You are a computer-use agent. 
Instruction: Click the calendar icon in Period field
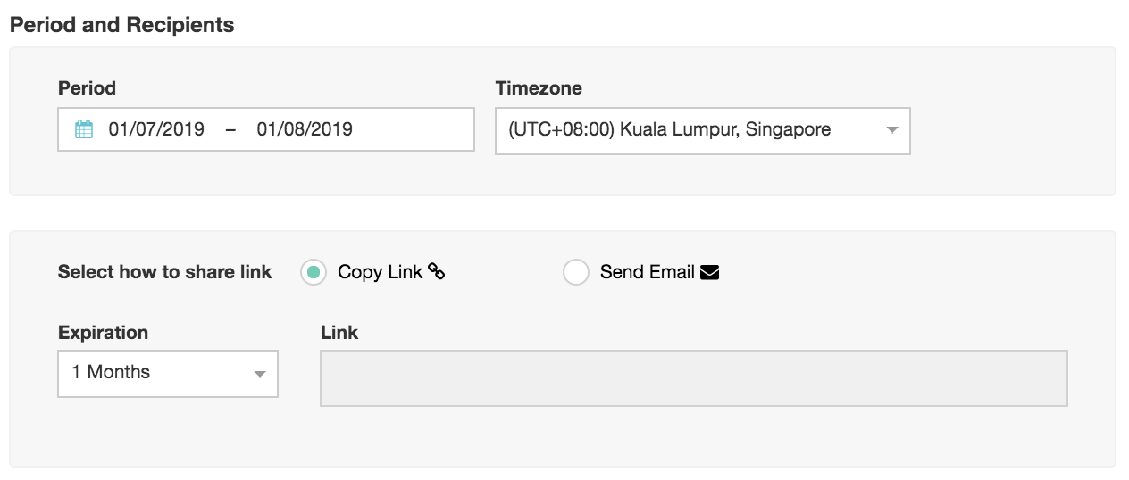tap(84, 130)
